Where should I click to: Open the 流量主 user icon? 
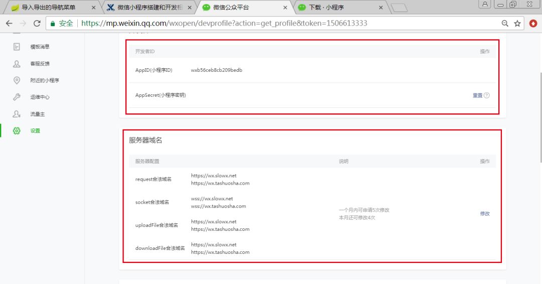[17, 114]
